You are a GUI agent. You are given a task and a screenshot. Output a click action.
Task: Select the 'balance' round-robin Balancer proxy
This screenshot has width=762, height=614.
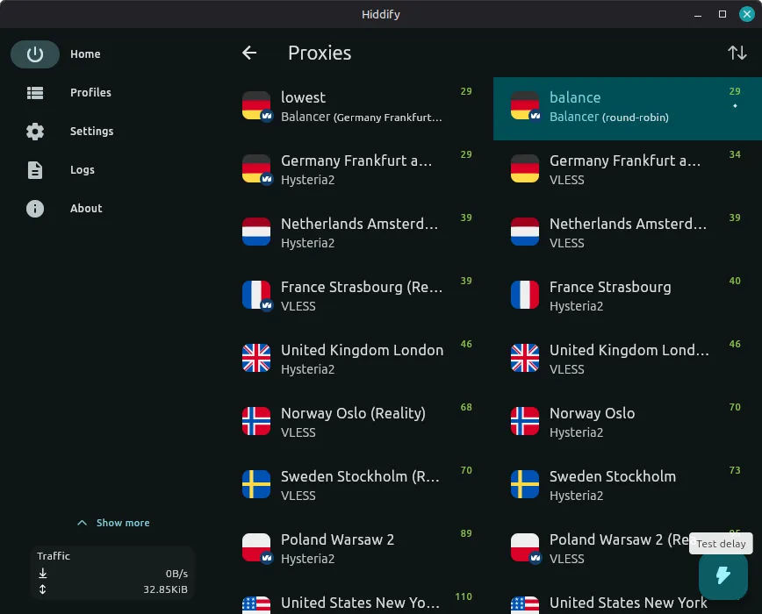click(628, 108)
